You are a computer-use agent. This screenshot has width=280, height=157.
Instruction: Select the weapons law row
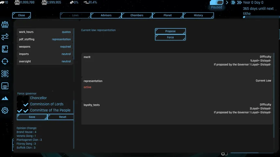click(45, 47)
